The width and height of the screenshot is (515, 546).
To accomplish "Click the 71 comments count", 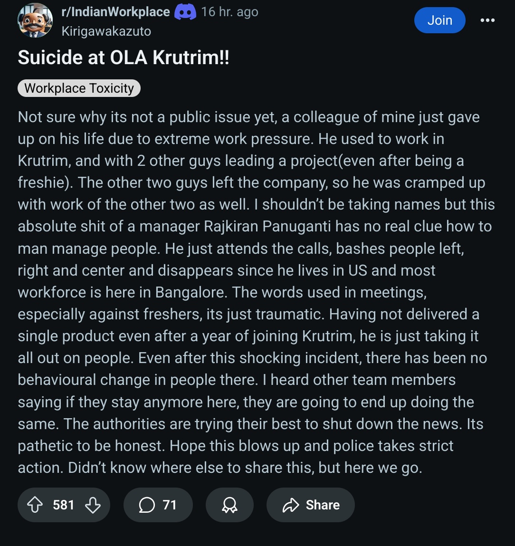I will [170, 505].
